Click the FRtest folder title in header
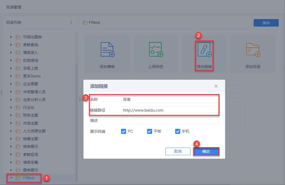The width and height of the screenshot is (285, 185). pyautogui.click(x=94, y=22)
